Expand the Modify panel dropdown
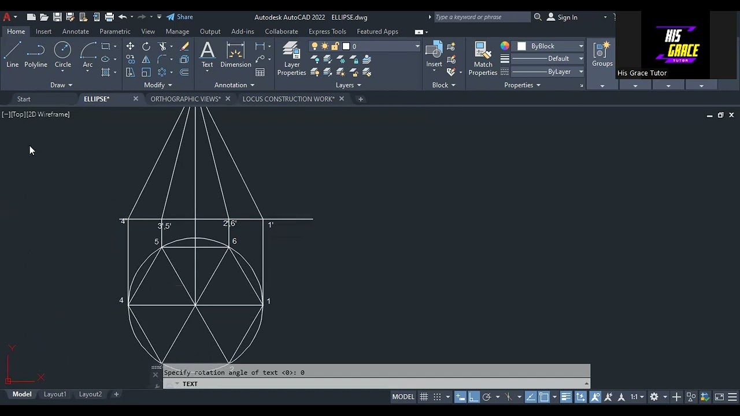This screenshot has height=416, width=740. point(158,85)
